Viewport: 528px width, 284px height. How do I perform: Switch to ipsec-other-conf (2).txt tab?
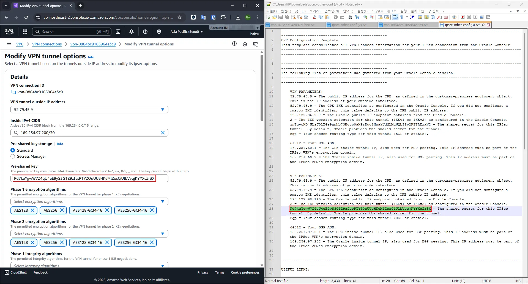pos(352,25)
